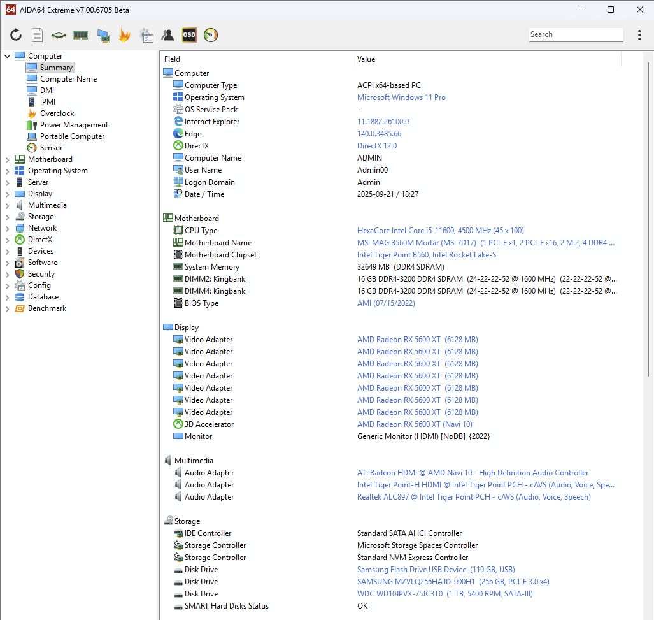Open AMD Radeon RX 5600 XT (Navi 10) link
This screenshot has height=620, width=654.
pyautogui.click(x=415, y=424)
